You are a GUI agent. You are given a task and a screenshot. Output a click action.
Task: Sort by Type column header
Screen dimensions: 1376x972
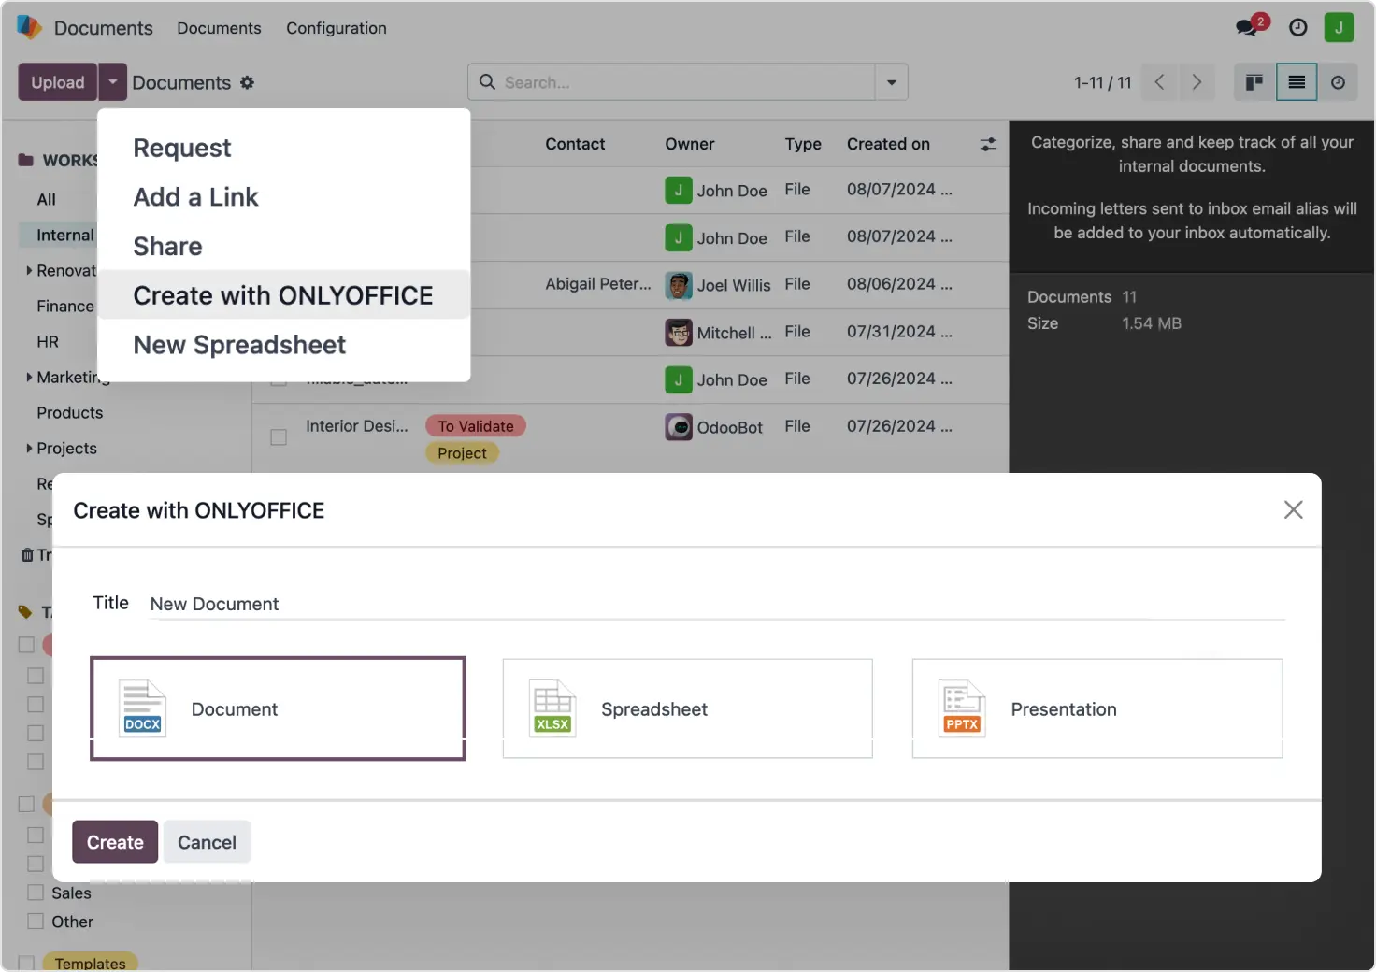click(803, 144)
